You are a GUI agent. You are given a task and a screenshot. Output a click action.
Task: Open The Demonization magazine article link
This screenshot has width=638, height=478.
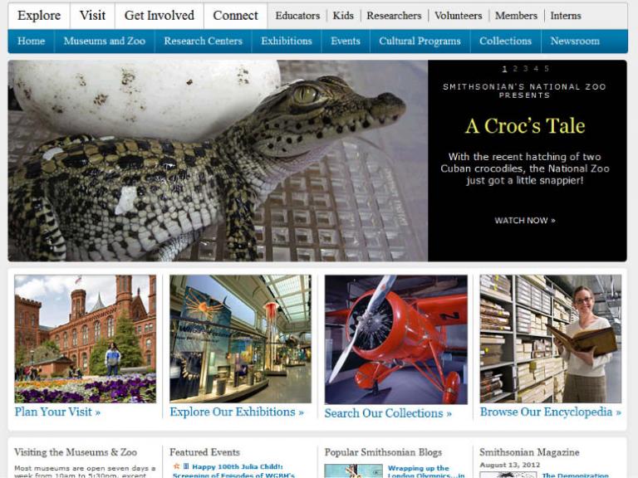pyautogui.click(x=576, y=476)
